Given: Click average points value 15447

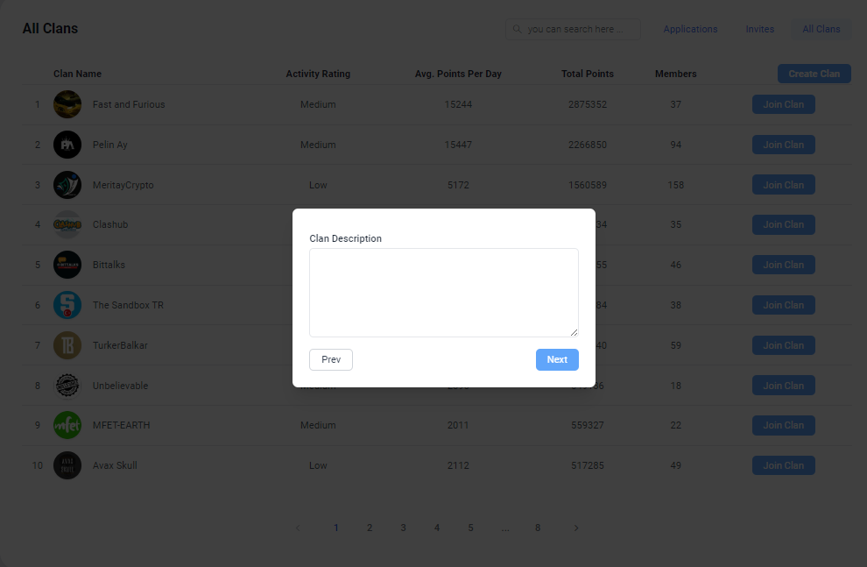Looking at the screenshot, I should click(458, 145).
